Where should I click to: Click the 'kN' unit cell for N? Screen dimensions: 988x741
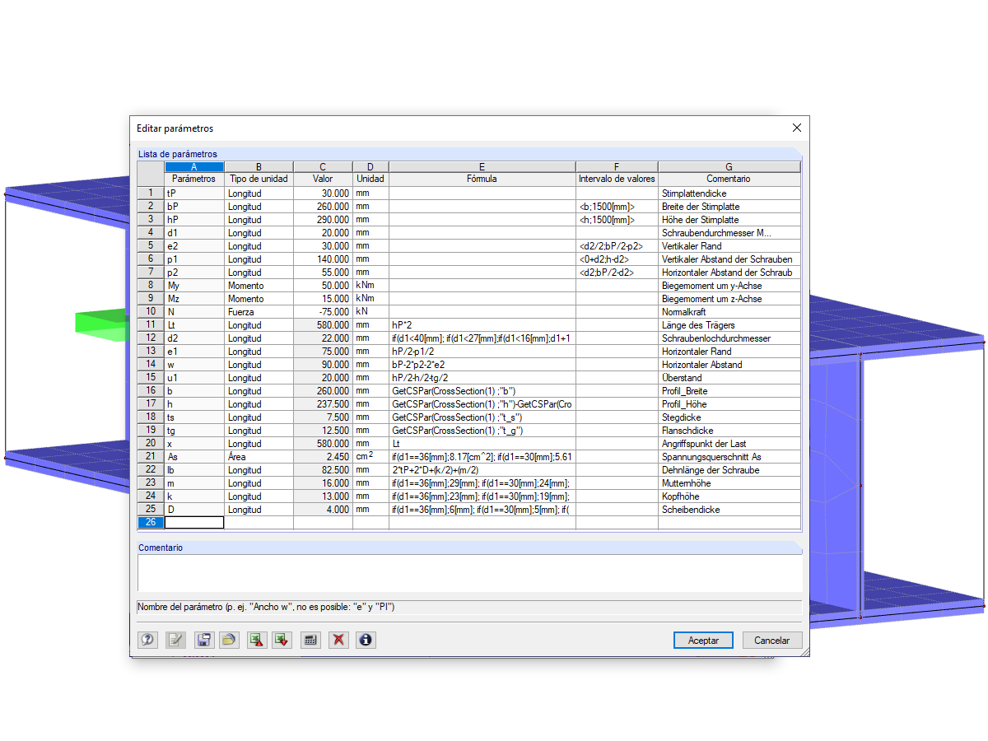[x=370, y=312]
